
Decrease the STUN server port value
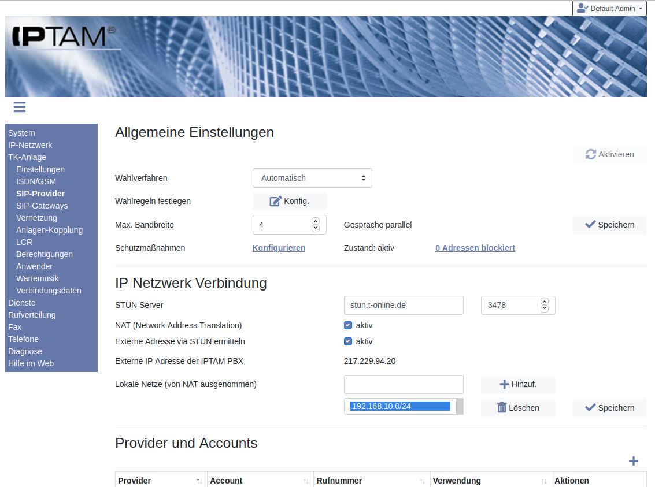click(x=544, y=308)
